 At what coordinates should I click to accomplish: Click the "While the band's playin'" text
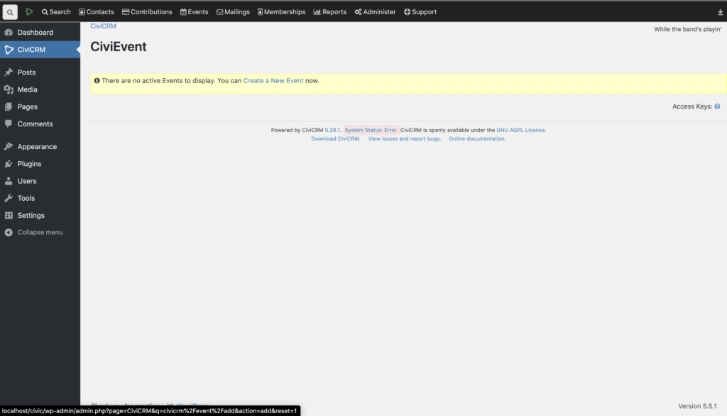687,29
